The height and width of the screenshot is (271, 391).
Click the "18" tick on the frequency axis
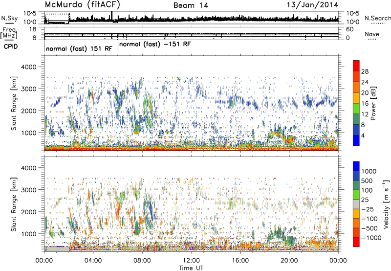pos(33,29)
